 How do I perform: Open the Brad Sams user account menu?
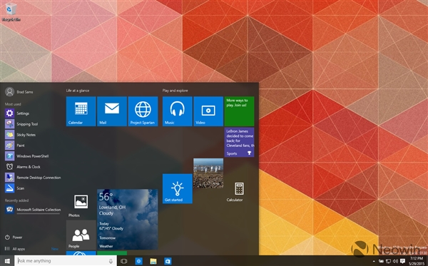pos(19,92)
